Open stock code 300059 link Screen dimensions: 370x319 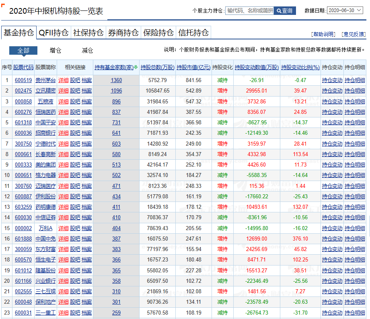click(23, 249)
